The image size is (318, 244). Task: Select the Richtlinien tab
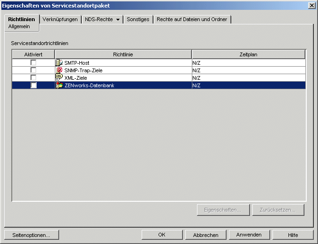tap(22, 19)
